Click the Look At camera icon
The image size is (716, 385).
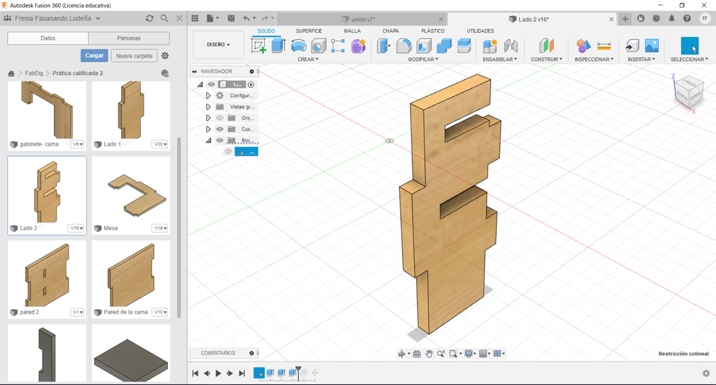tap(417, 354)
